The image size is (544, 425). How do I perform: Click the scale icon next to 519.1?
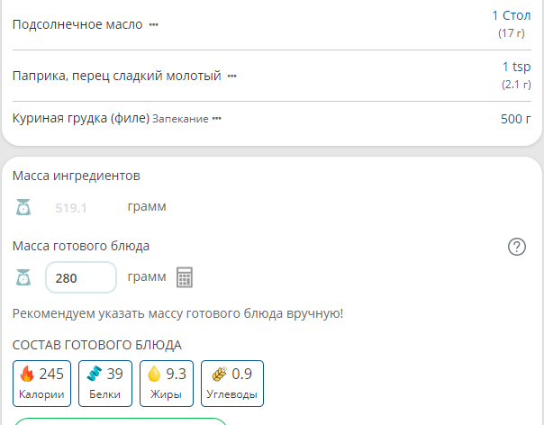23,207
